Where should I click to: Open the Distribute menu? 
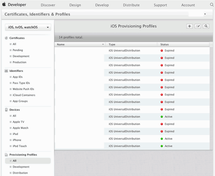[131, 5]
